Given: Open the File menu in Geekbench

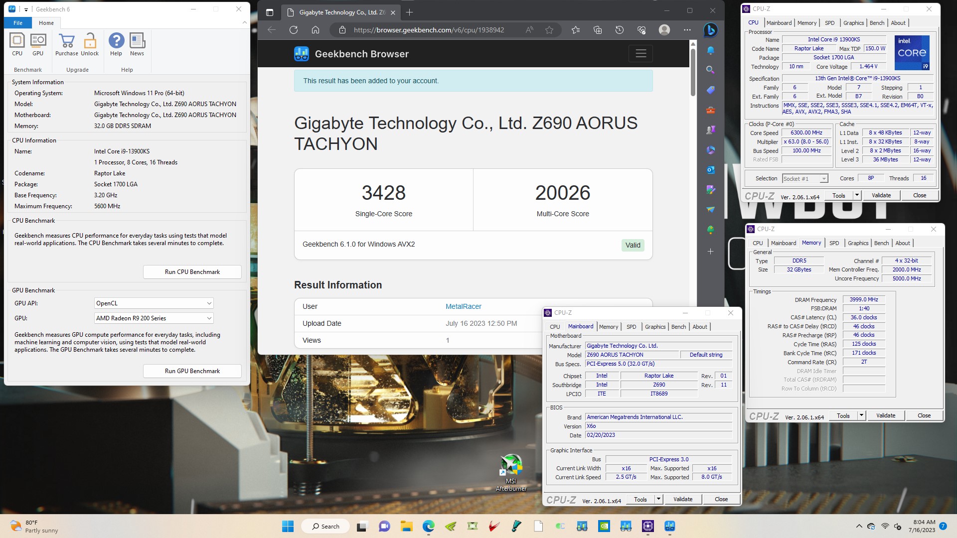Looking at the screenshot, I should pyautogui.click(x=18, y=23).
